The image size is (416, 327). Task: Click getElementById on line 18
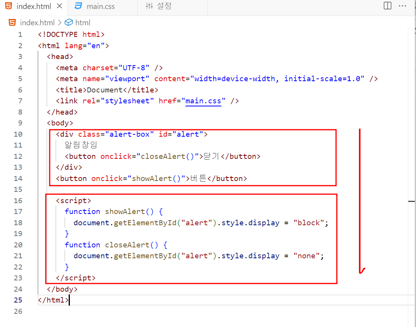pos(145,223)
